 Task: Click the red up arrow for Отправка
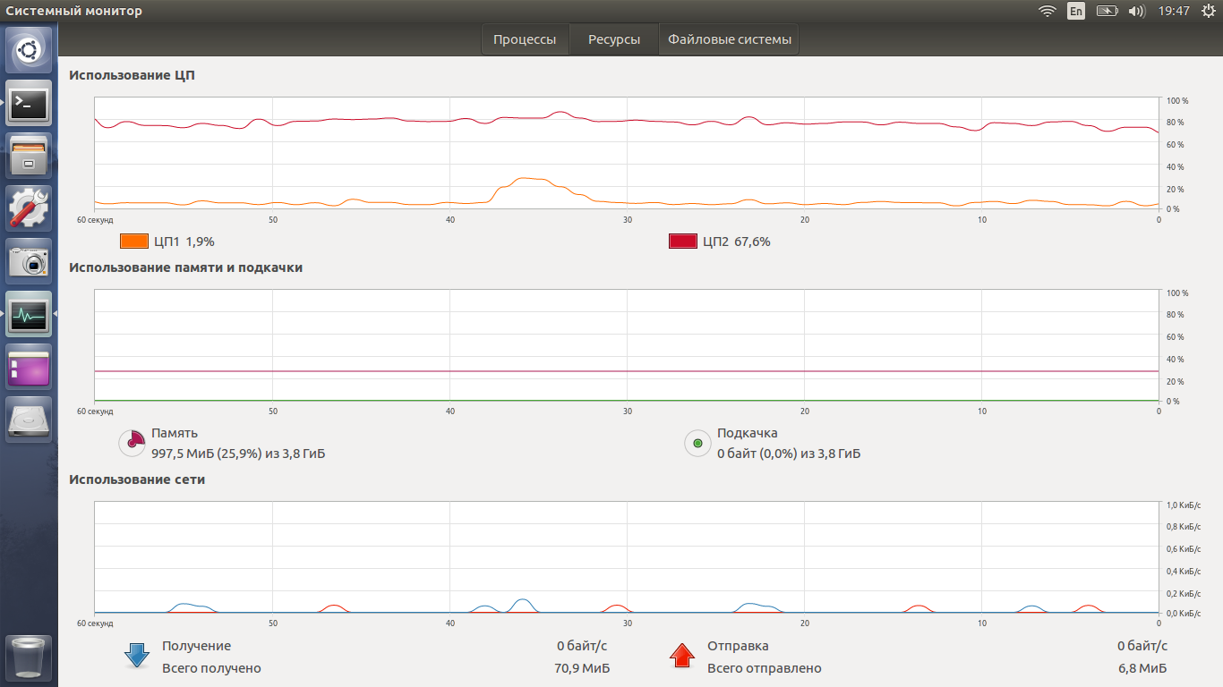pos(682,656)
